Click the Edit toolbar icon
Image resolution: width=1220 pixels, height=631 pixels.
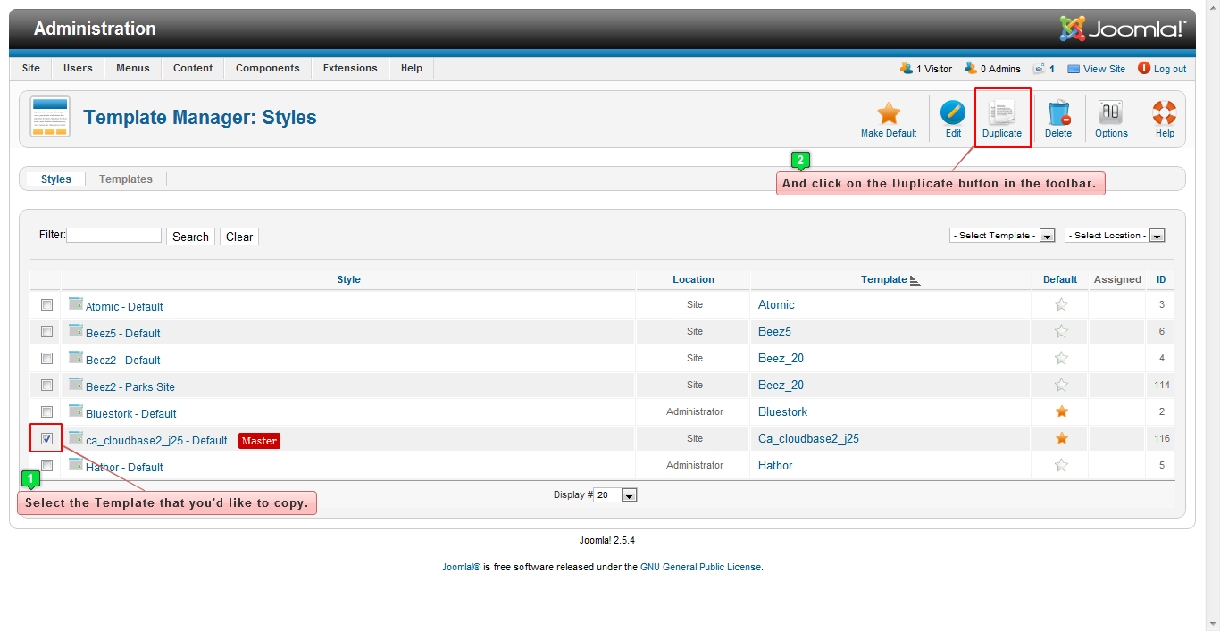(x=953, y=112)
